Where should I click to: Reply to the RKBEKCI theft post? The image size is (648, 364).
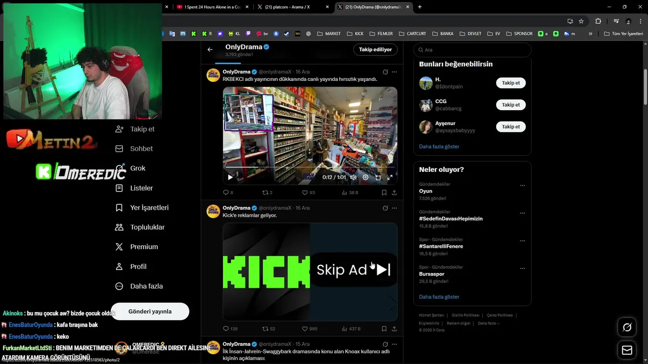tap(228, 193)
